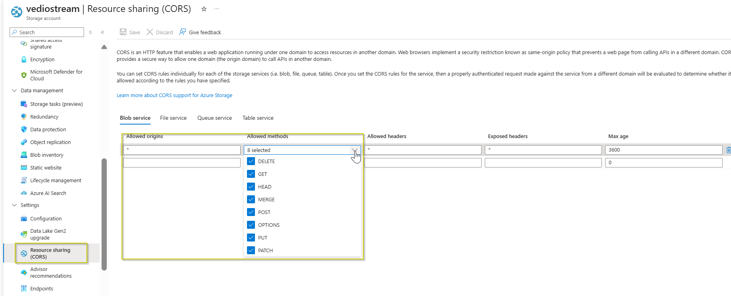
Task: Uncheck the HEAD method checkbox
Action: click(251, 187)
